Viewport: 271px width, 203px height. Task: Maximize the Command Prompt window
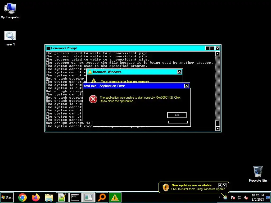(x=212, y=48)
